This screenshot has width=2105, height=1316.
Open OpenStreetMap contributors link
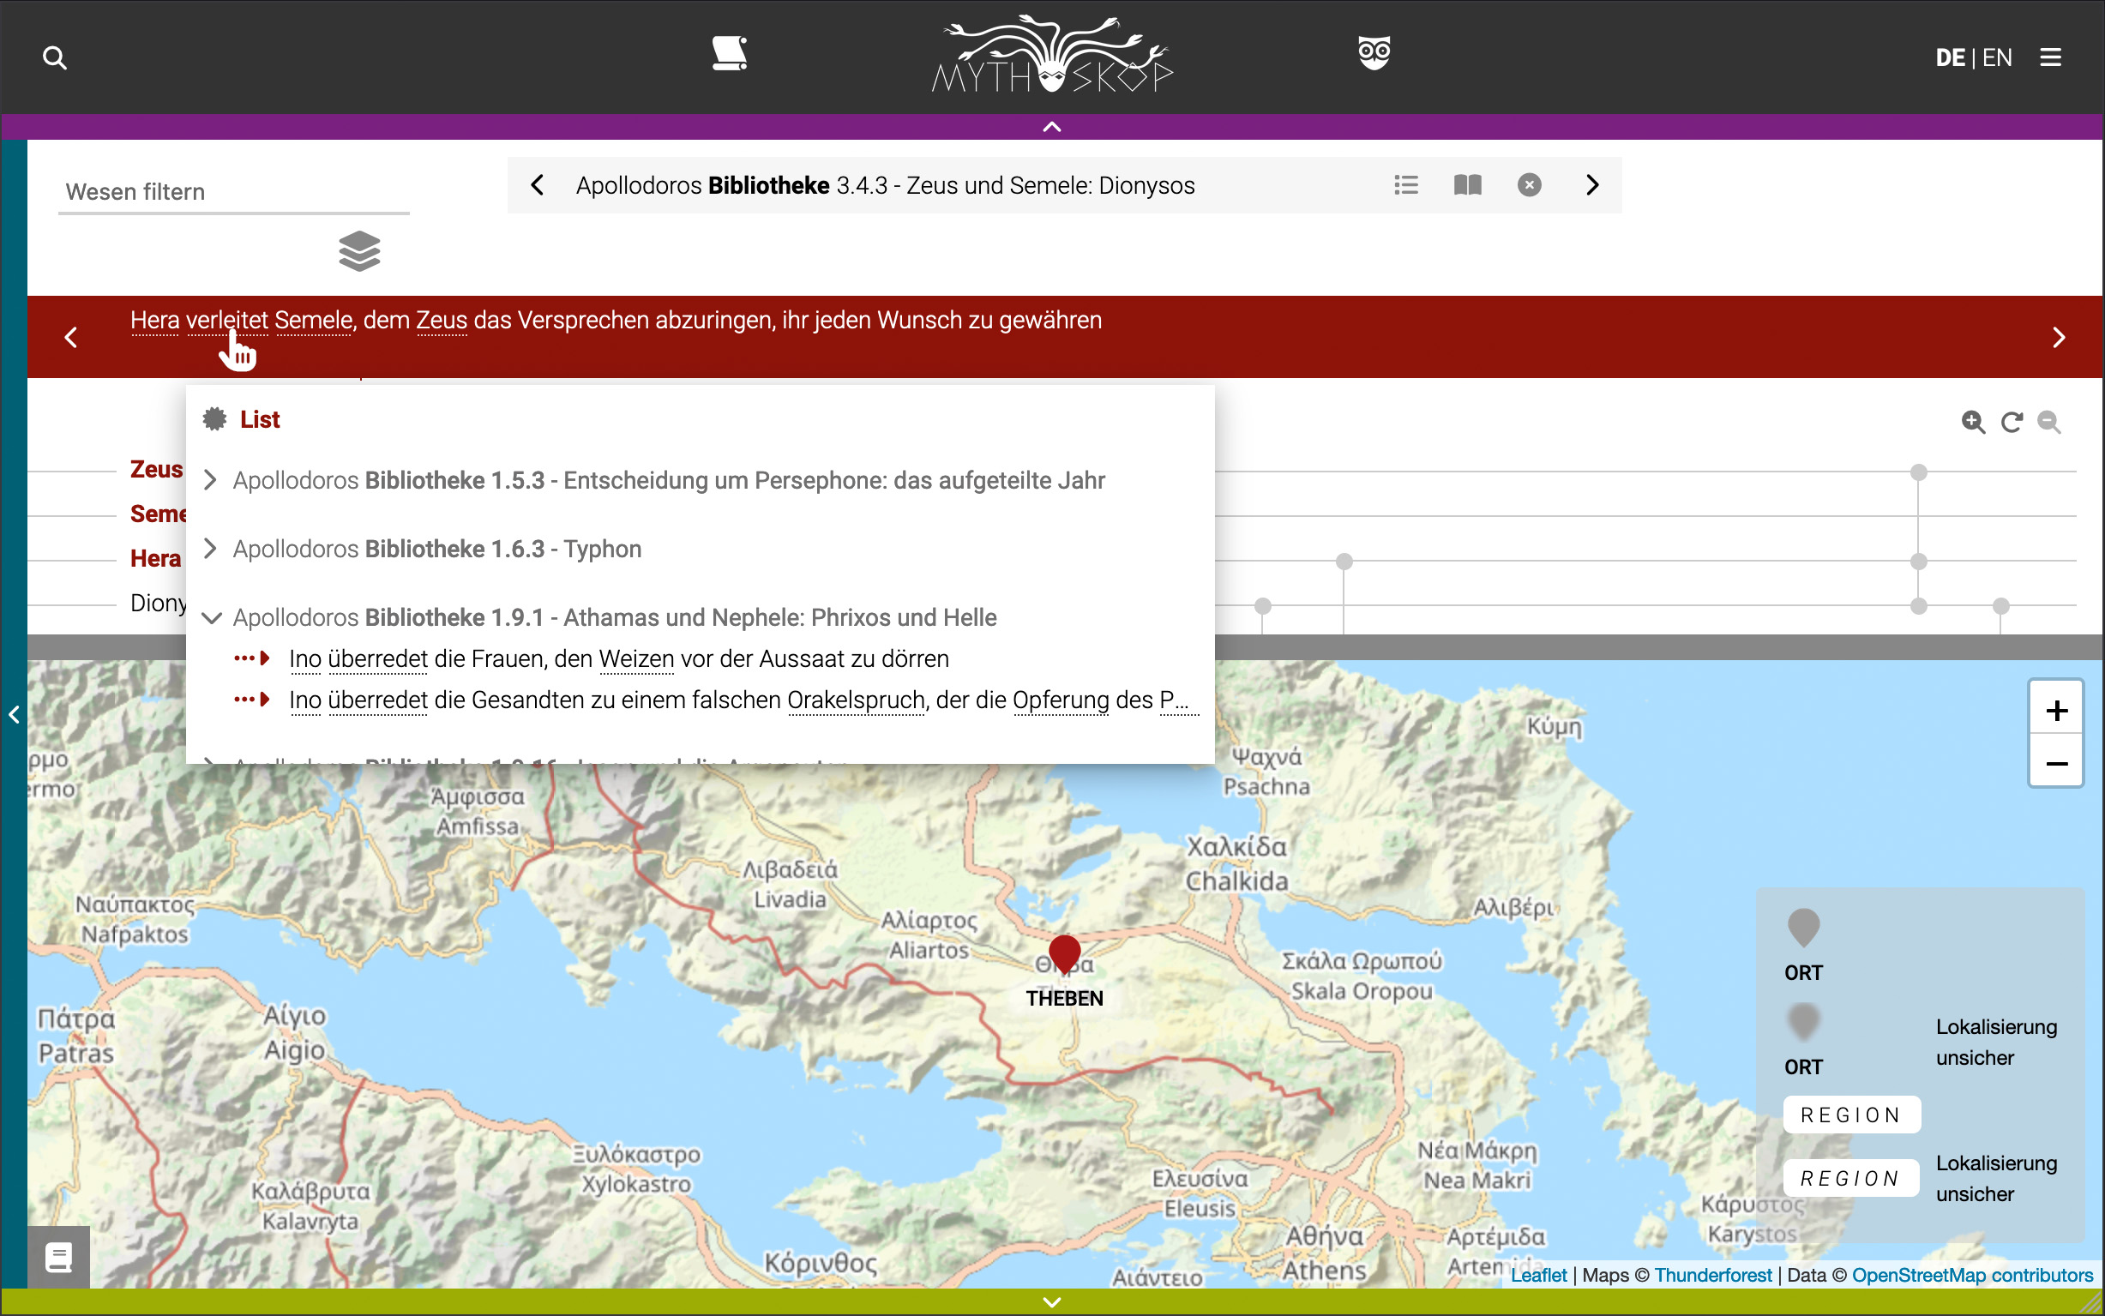pos(1972,1275)
